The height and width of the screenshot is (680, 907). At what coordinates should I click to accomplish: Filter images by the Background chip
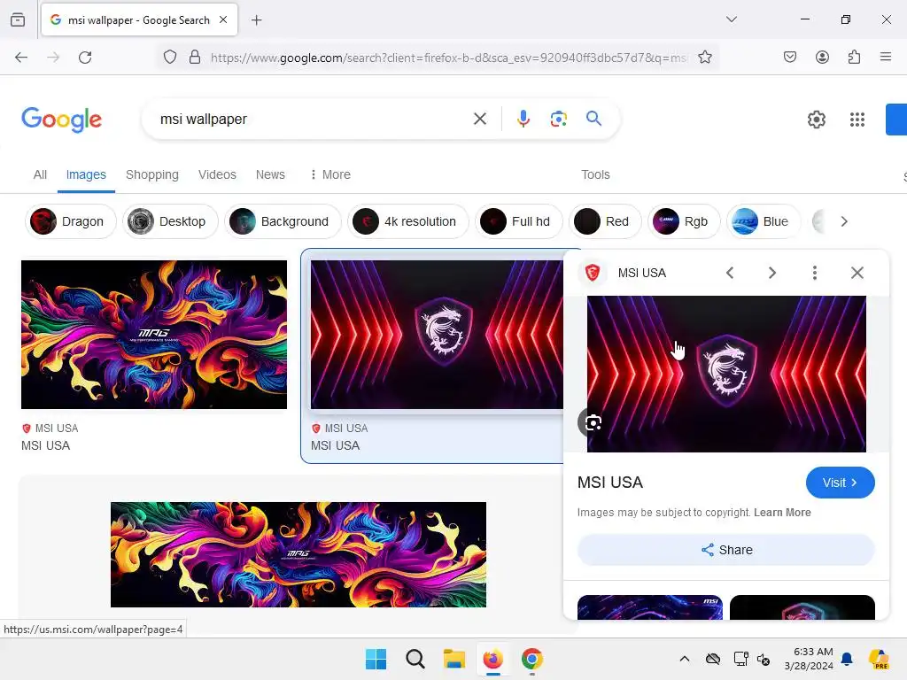pos(283,221)
